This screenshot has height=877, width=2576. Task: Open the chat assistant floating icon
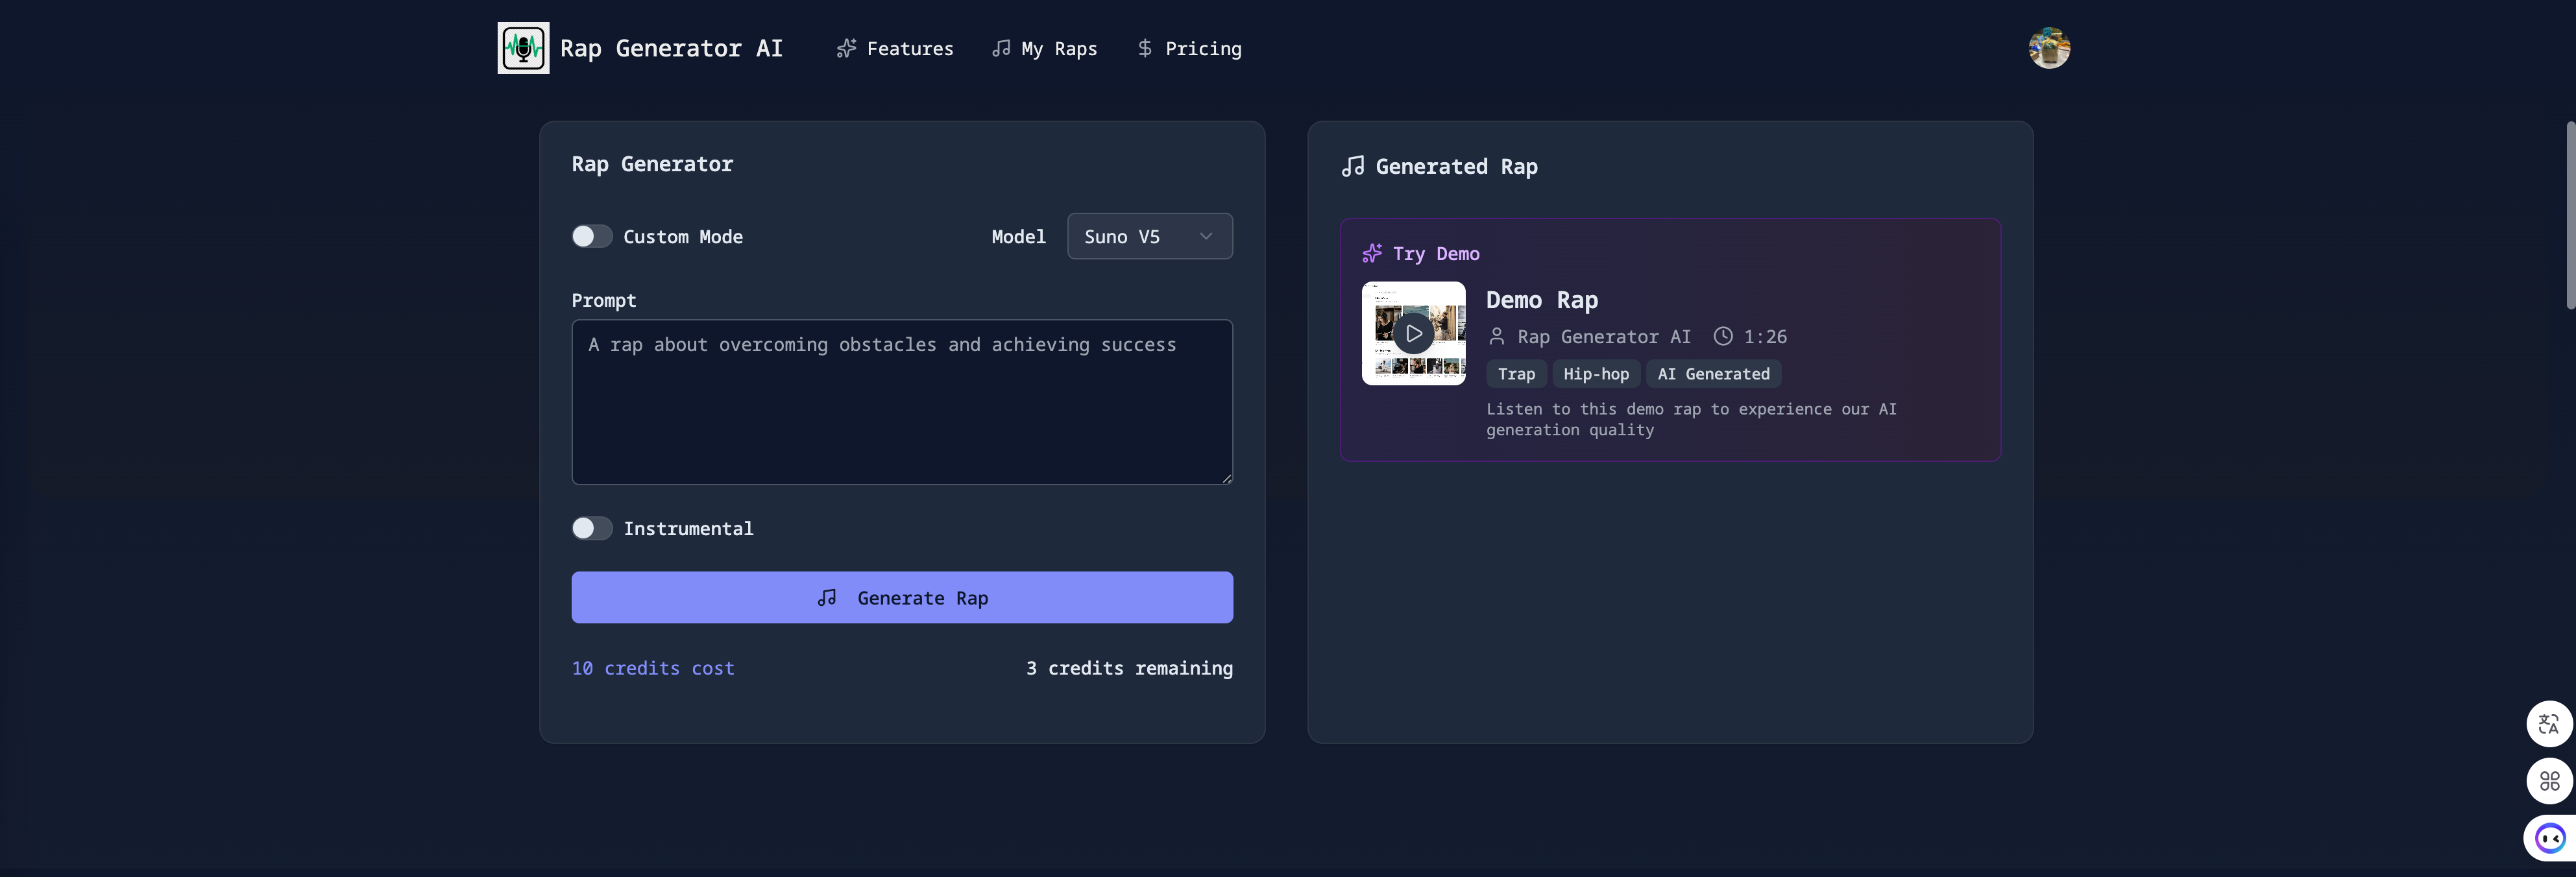point(2549,838)
